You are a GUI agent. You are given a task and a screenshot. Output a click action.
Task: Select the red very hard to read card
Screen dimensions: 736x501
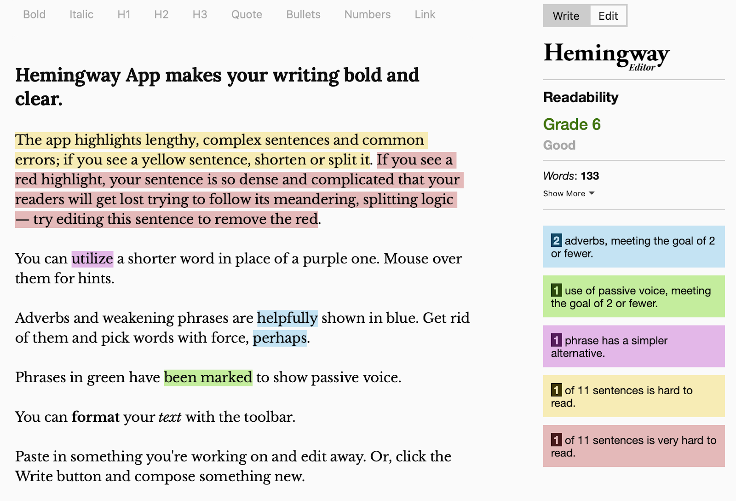click(634, 446)
